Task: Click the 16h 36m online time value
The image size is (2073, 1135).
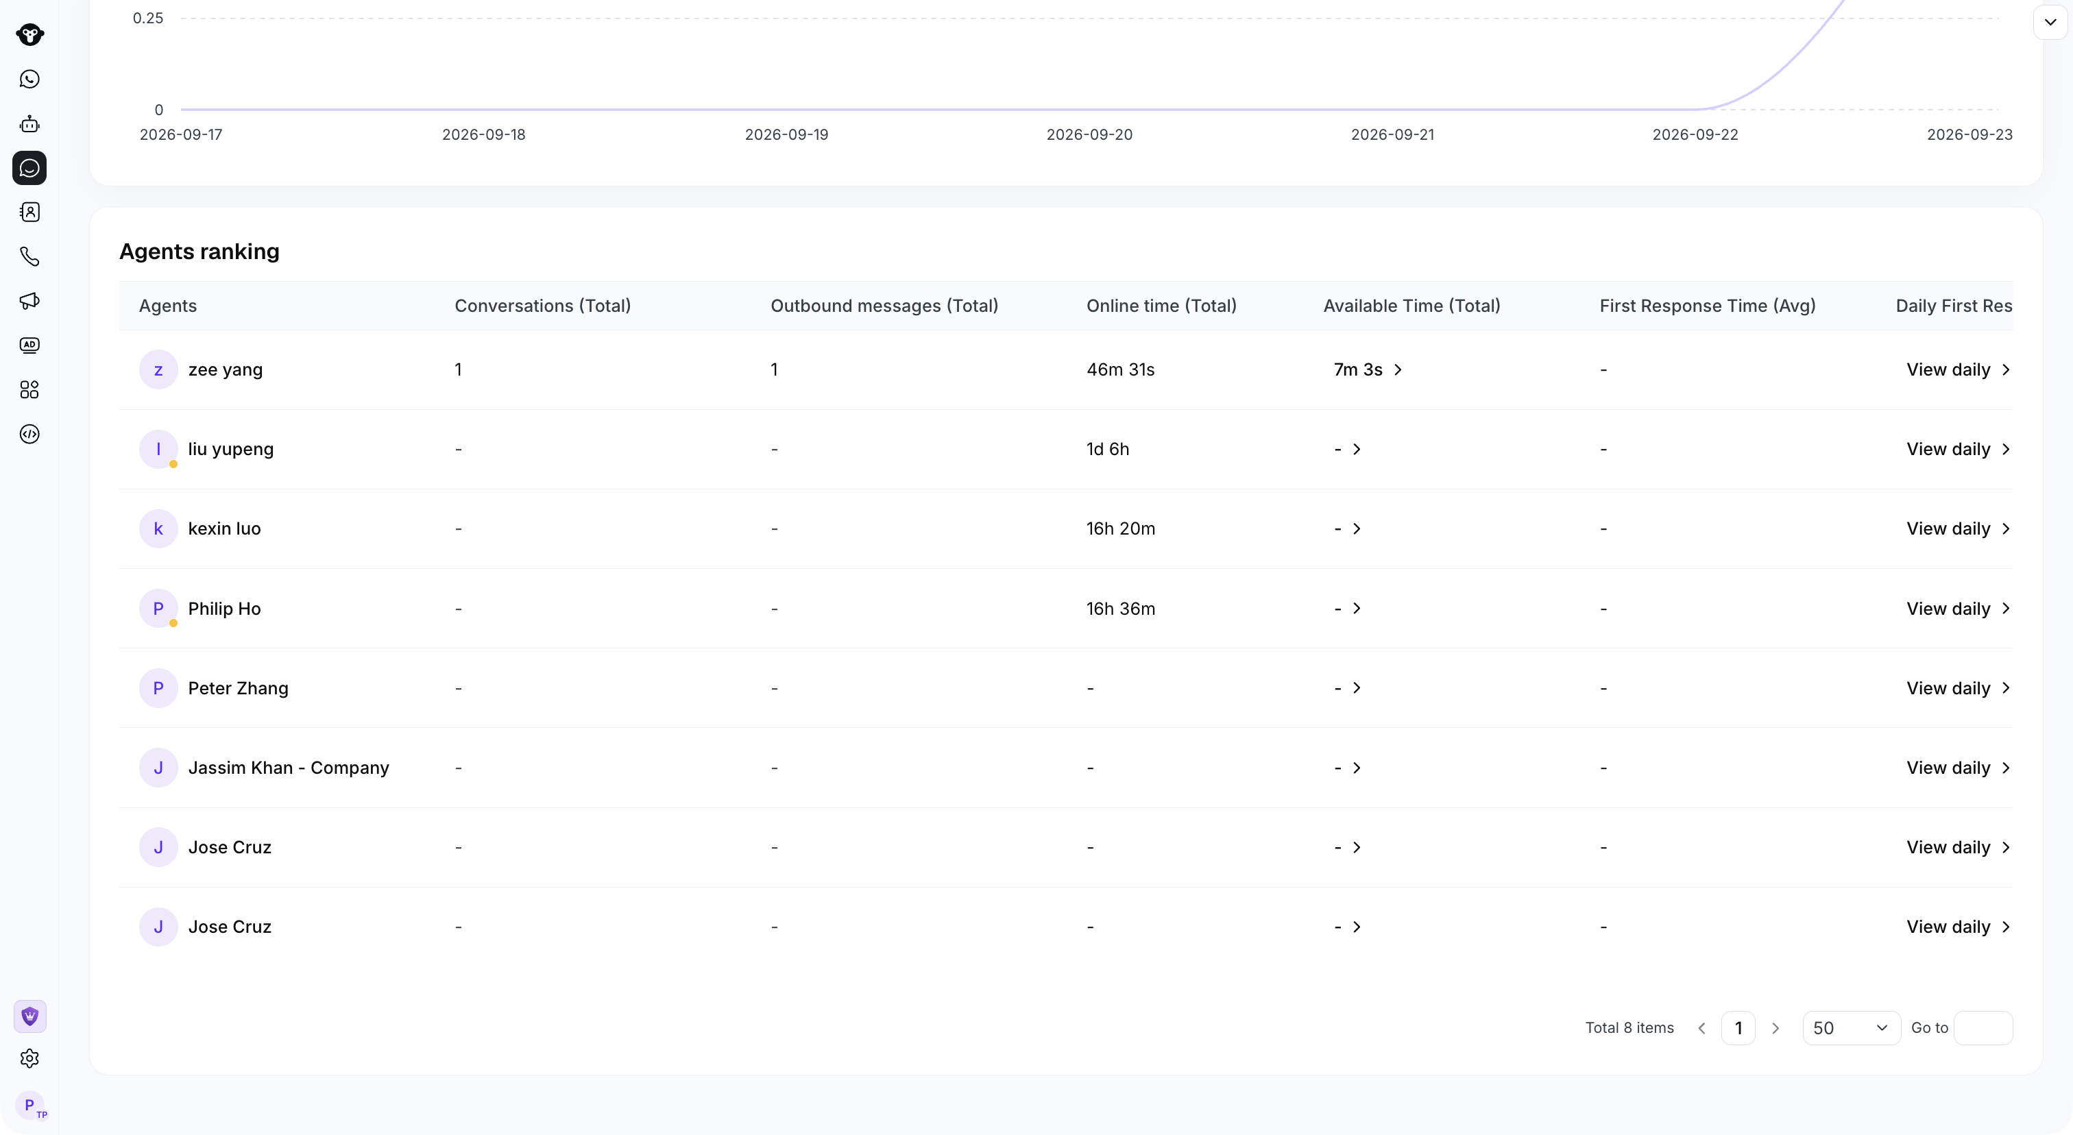Action: [x=1121, y=608]
